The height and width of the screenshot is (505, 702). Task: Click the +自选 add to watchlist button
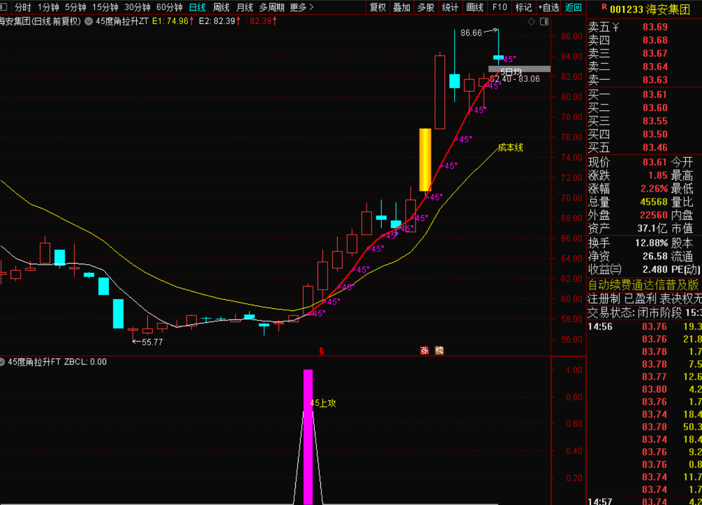[x=548, y=7]
